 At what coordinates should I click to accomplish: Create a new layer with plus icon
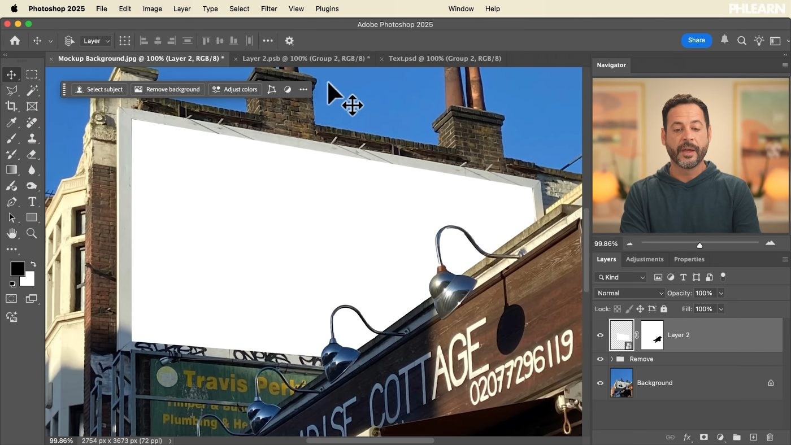tap(753, 437)
